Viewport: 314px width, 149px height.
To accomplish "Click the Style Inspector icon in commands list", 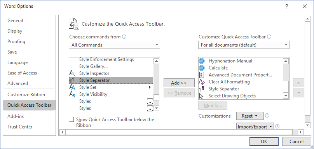I will point(72,73).
